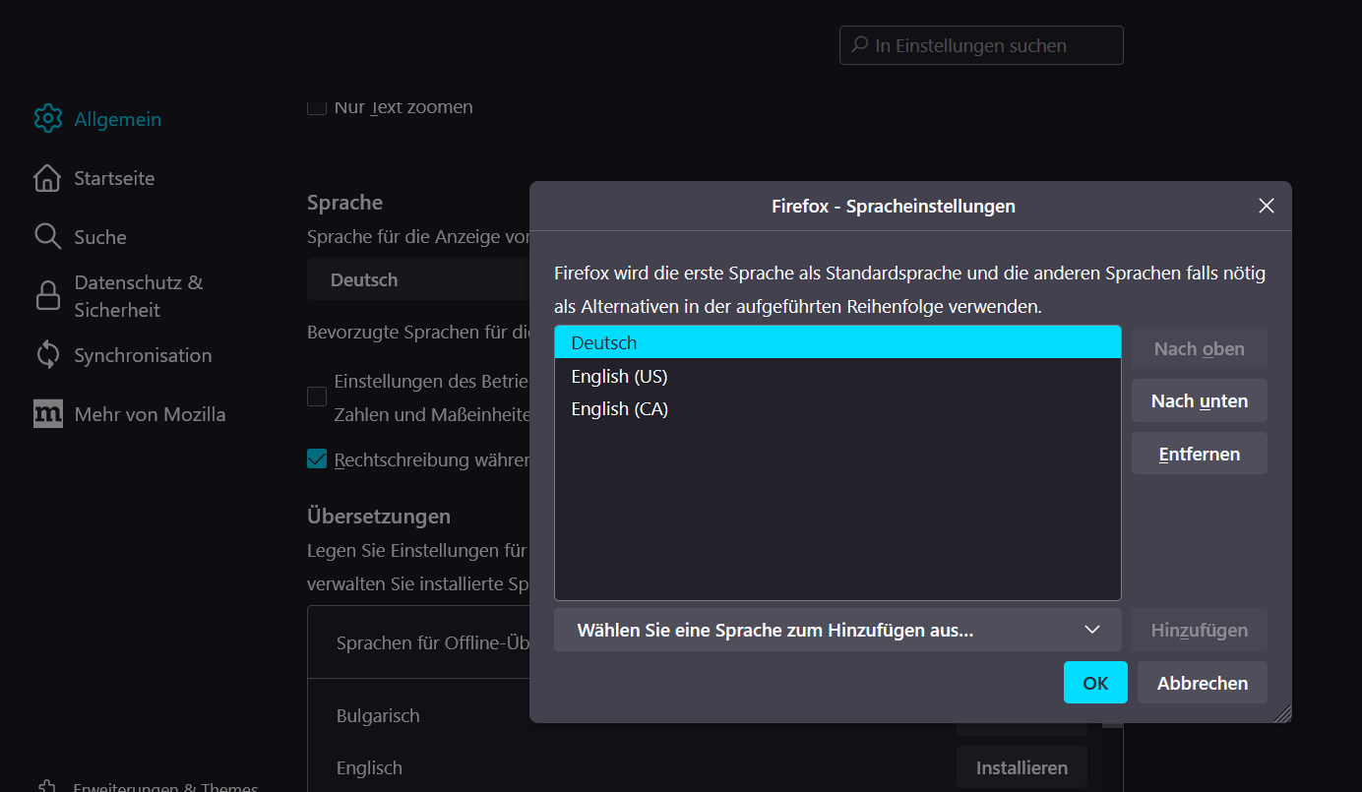This screenshot has width=1362, height=792.
Task: Click the 'Nach oben' button
Action: tap(1199, 348)
